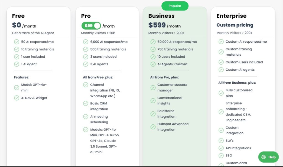Click the checkmark next to SSO

(221, 155)
